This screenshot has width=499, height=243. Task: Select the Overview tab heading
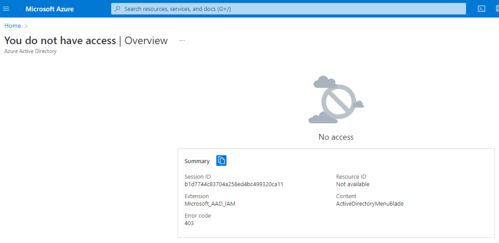146,40
